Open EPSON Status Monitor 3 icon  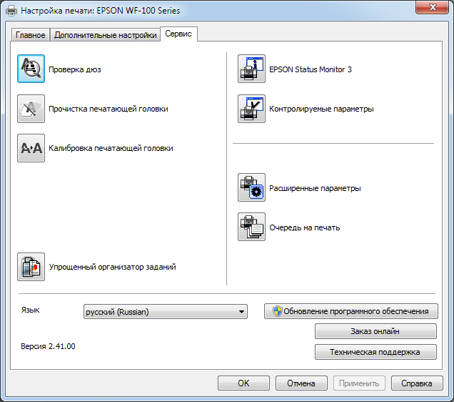pyautogui.click(x=251, y=69)
